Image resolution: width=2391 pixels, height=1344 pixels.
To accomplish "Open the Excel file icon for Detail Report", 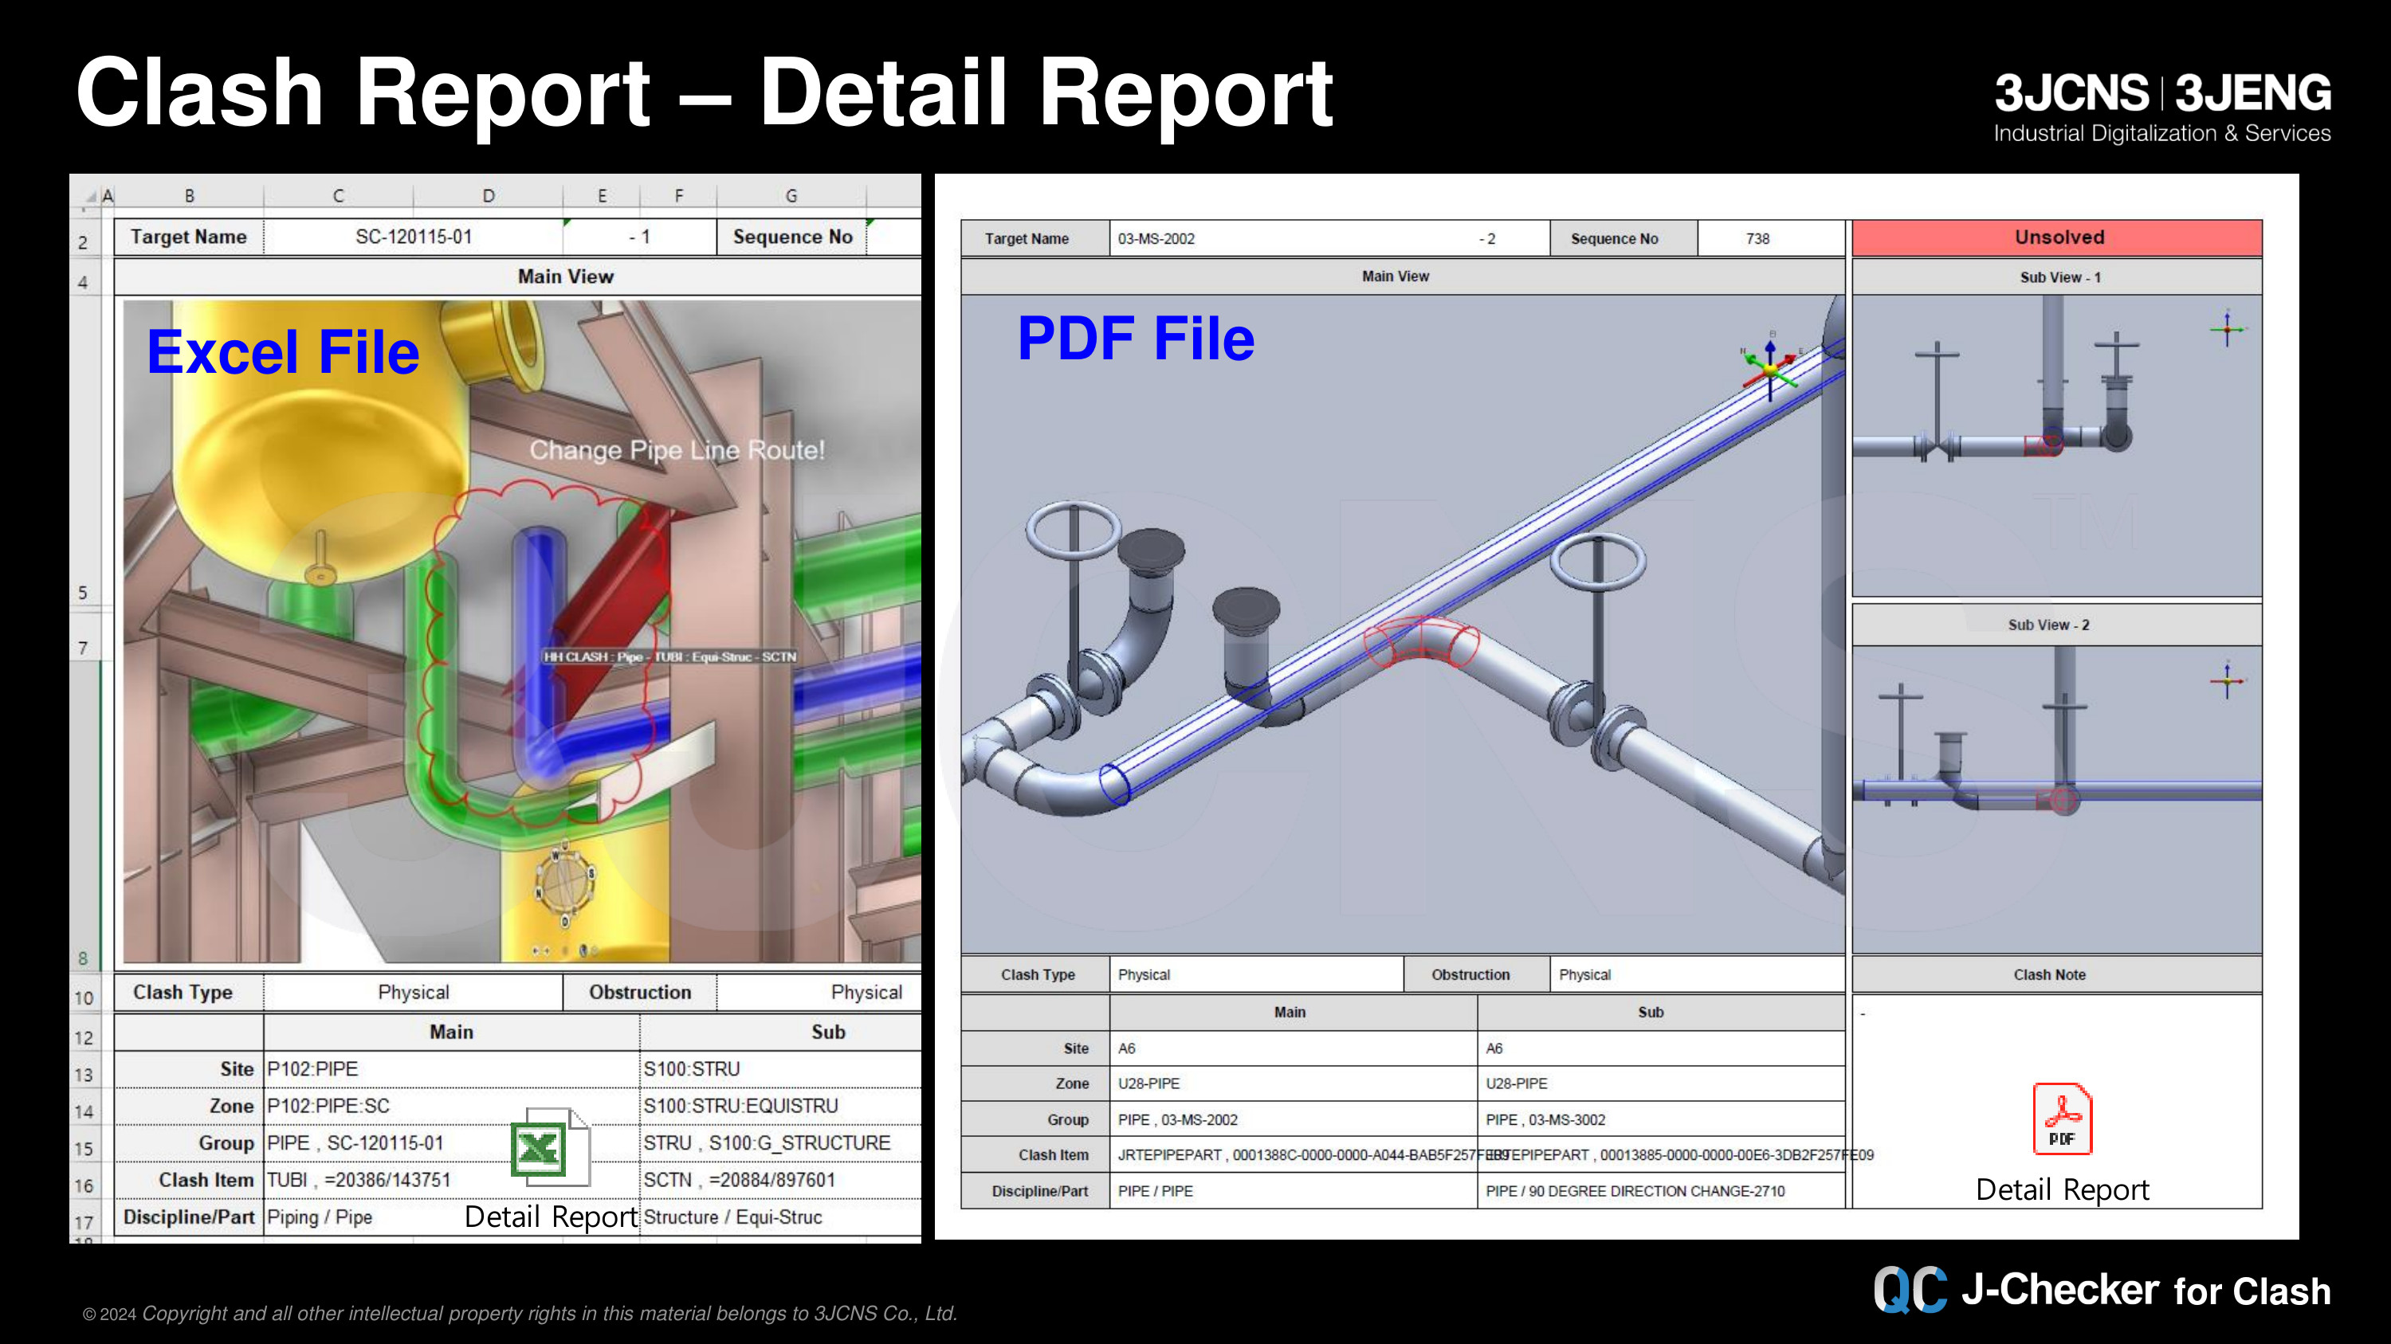I will click(x=549, y=1147).
